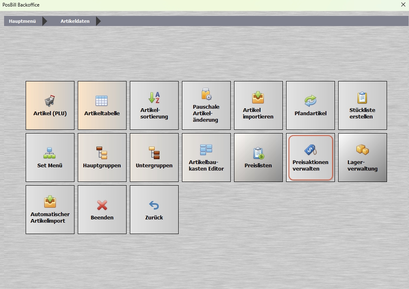This screenshot has height=289, width=409.
Task: Open the Hauptgruppen tree icon tile
Action: pos(102,158)
